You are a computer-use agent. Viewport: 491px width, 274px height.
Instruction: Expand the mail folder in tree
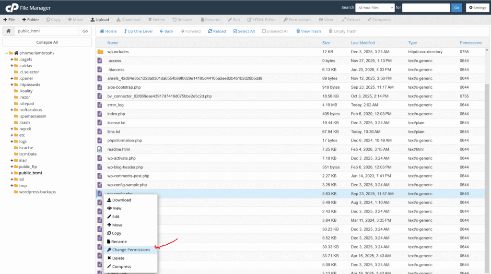12,160
